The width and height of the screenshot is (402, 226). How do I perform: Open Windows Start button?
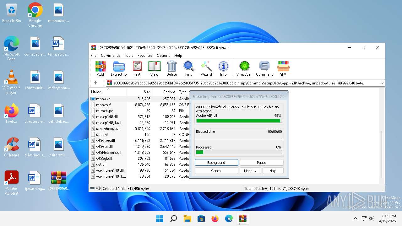(160, 218)
